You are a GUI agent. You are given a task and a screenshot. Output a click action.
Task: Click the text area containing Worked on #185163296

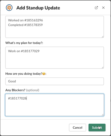pos(55,27)
